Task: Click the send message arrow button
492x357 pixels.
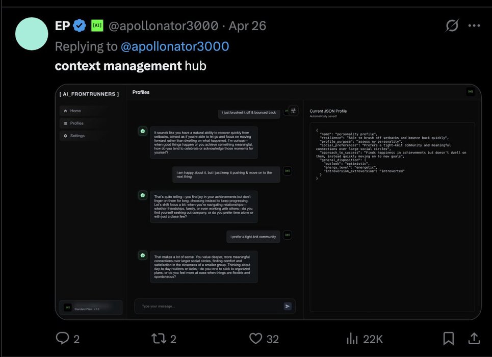Action: tap(288, 306)
